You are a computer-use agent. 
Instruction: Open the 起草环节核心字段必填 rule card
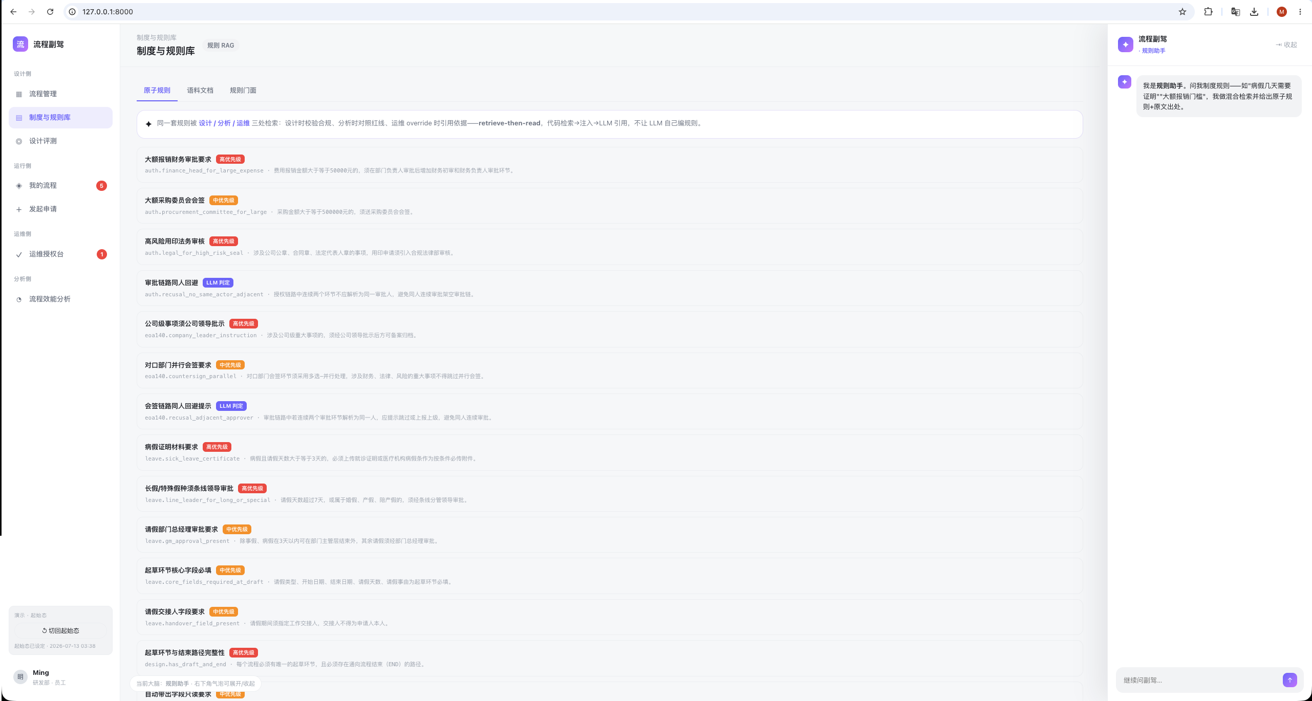(x=609, y=576)
